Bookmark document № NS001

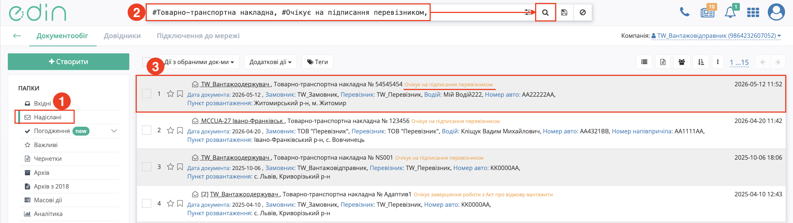[x=180, y=167]
